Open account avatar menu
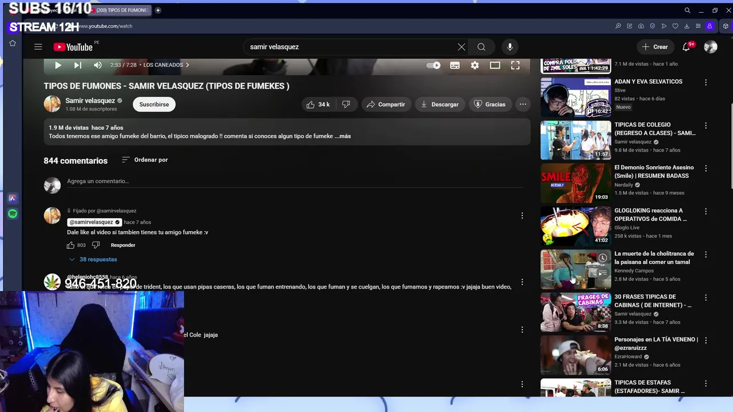Image resolution: width=733 pixels, height=412 pixels. coord(711,47)
